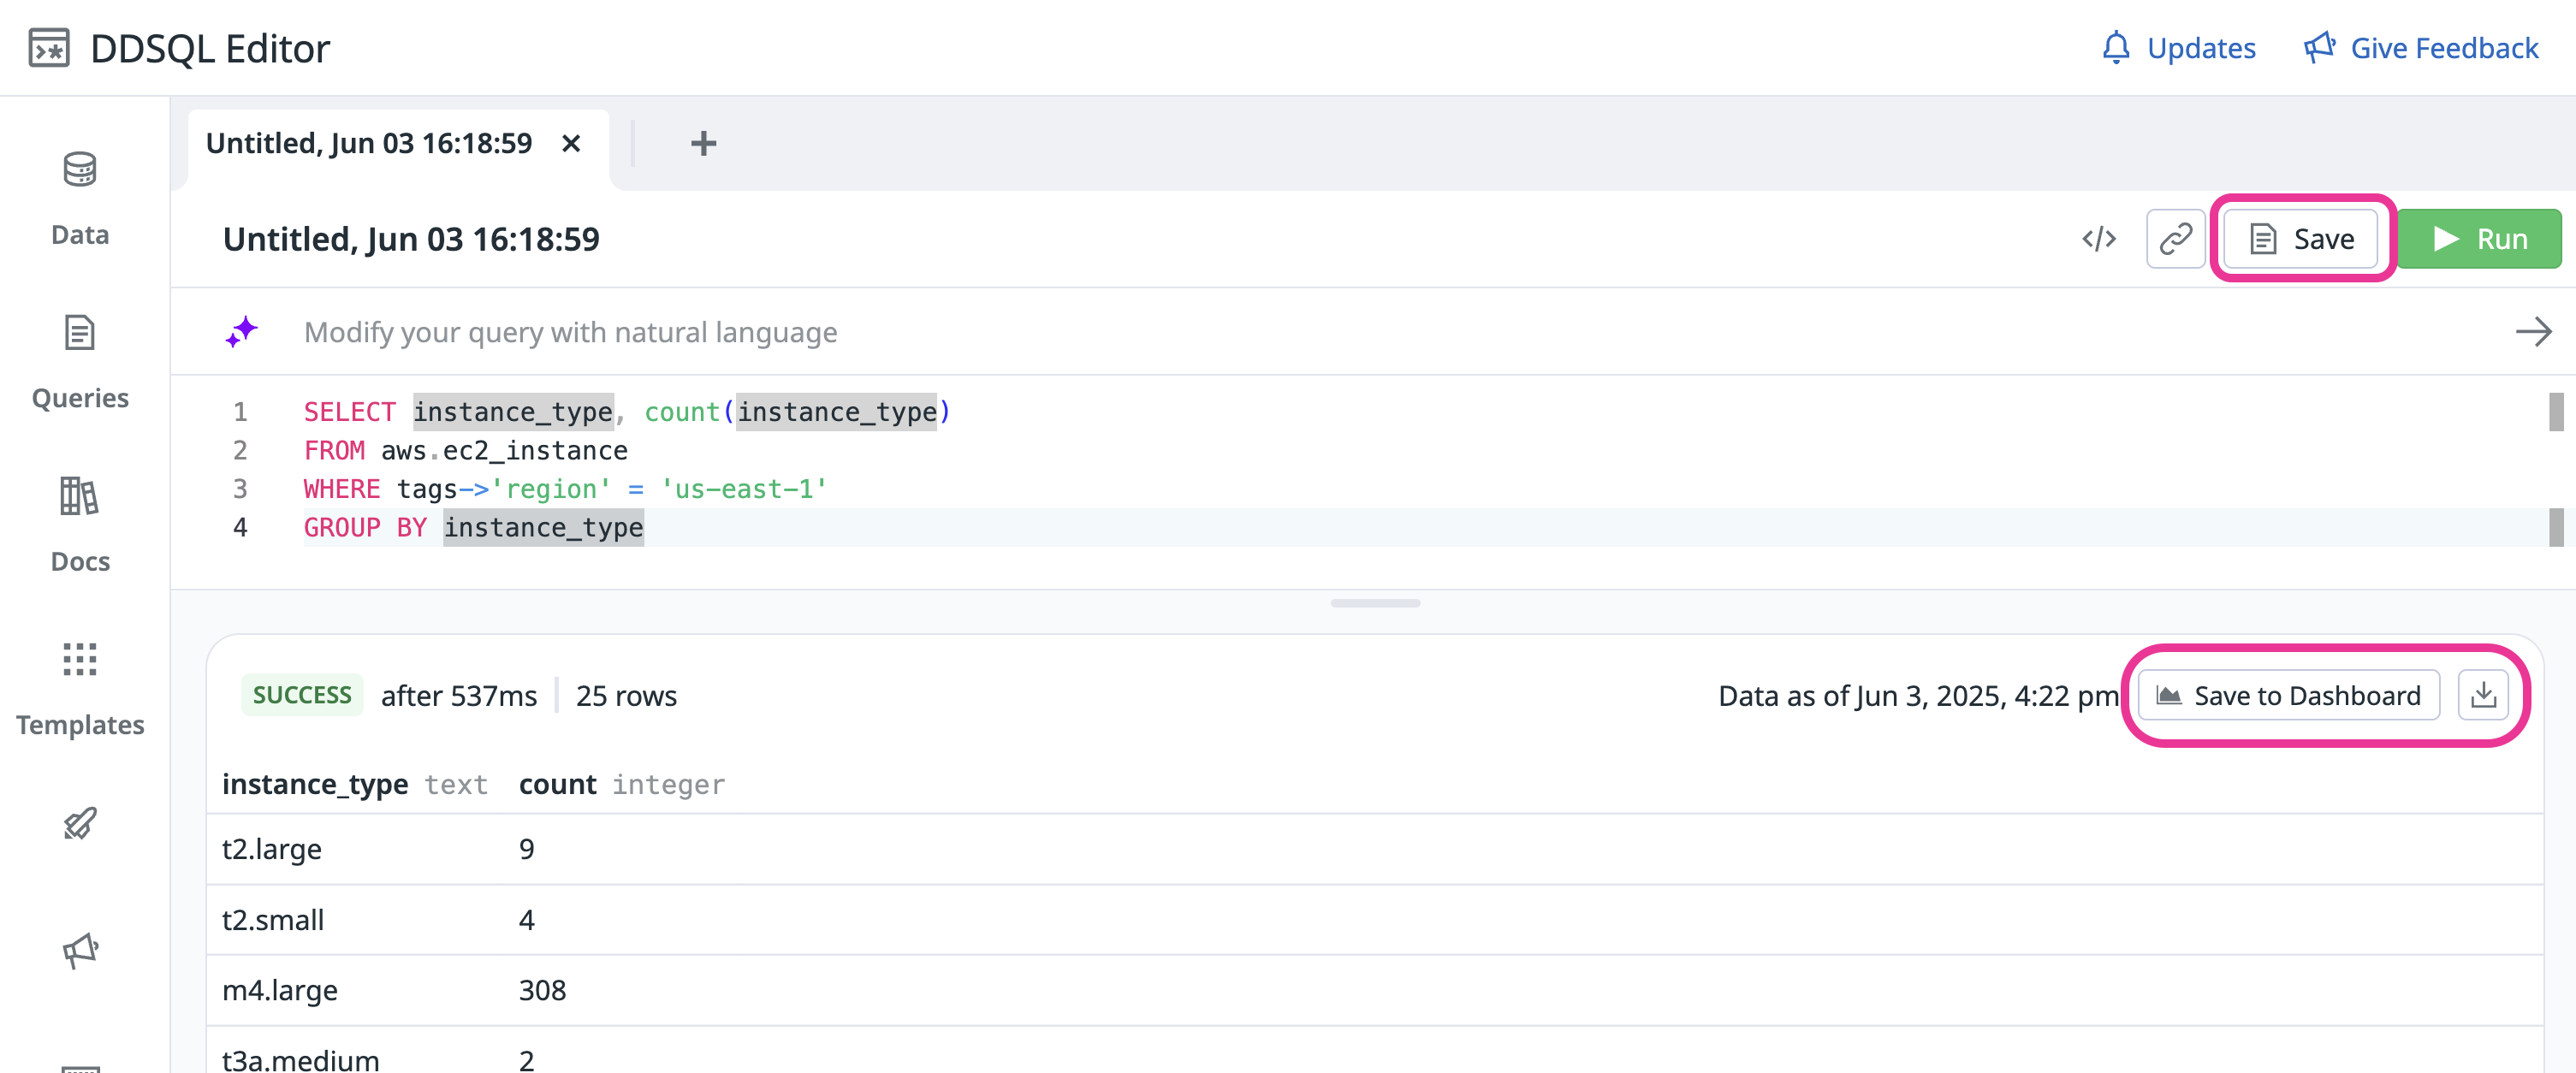The image size is (2576, 1073).
Task: Click the FROM aws.ec2_instance line
Action: click(466, 451)
